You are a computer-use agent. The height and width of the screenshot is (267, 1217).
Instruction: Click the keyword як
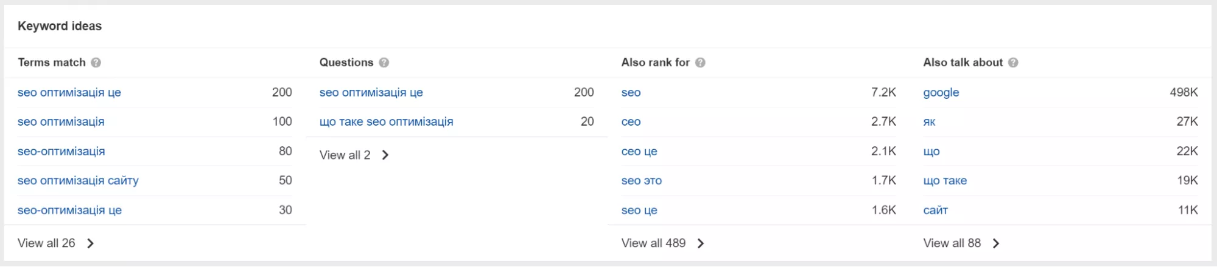click(929, 122)
